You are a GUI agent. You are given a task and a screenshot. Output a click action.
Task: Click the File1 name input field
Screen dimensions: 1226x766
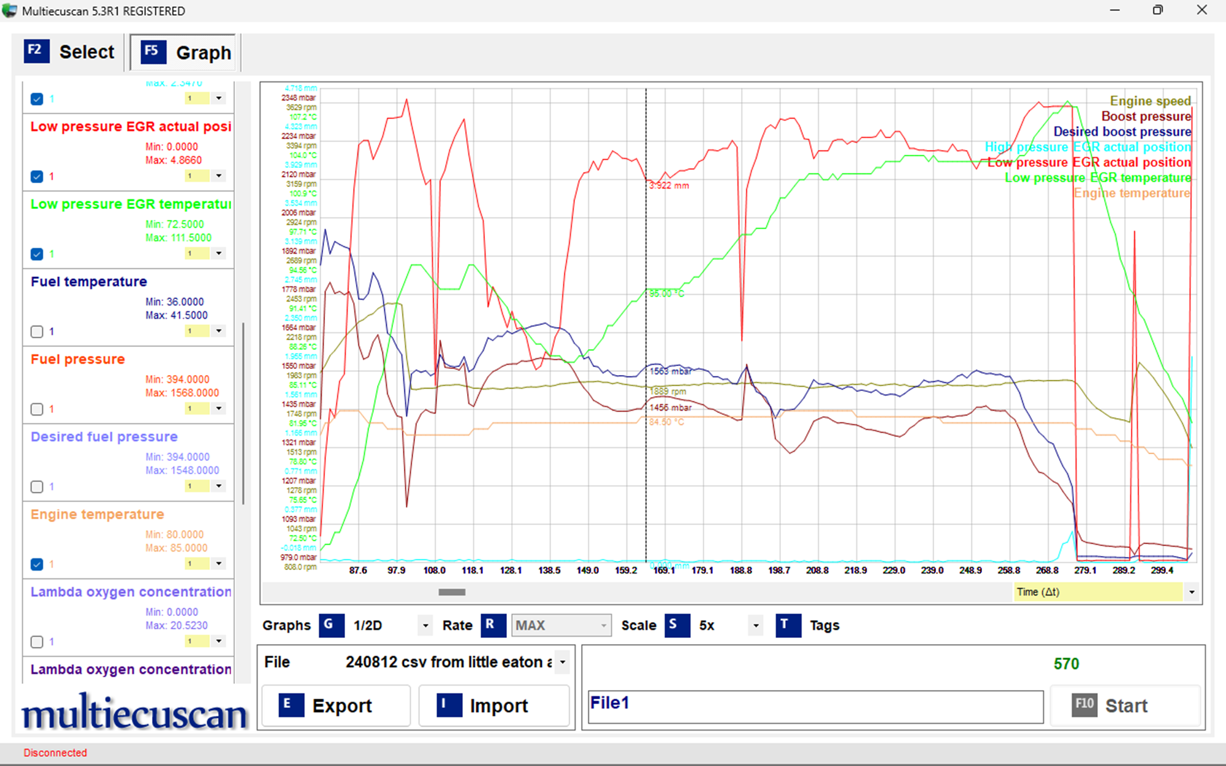tap(815, 707)
